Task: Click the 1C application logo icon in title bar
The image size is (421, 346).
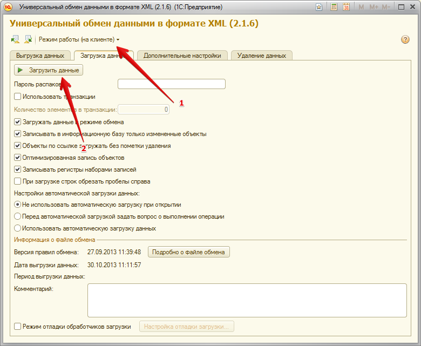Action: point(8,6)
